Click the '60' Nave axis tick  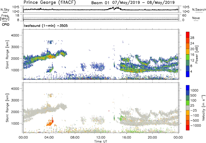[x=184, y=15]
